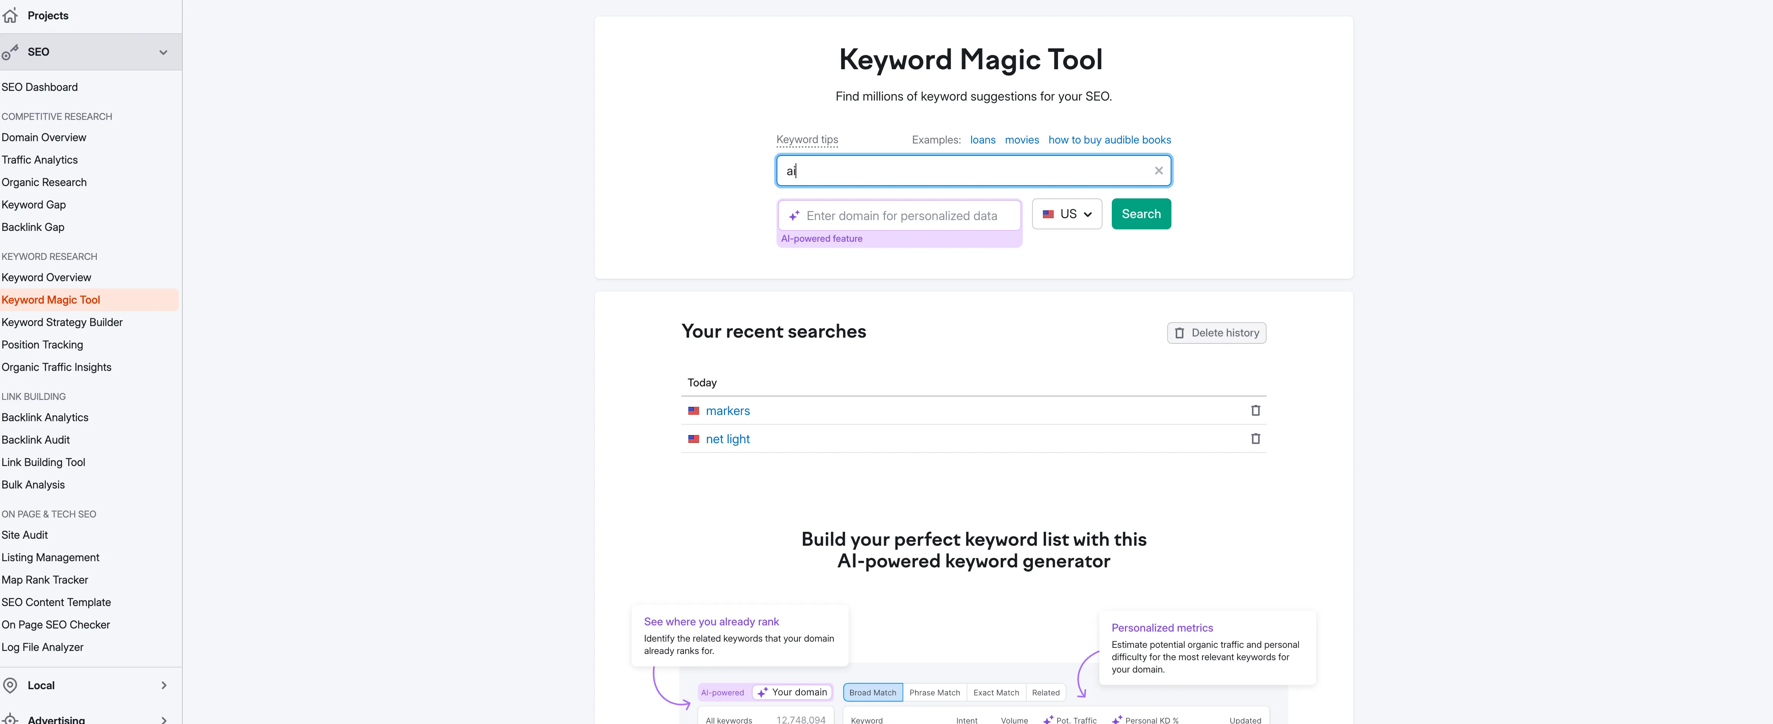Click the Projects home icon
Screen dimensions: 1773x724
coord(10,15)
